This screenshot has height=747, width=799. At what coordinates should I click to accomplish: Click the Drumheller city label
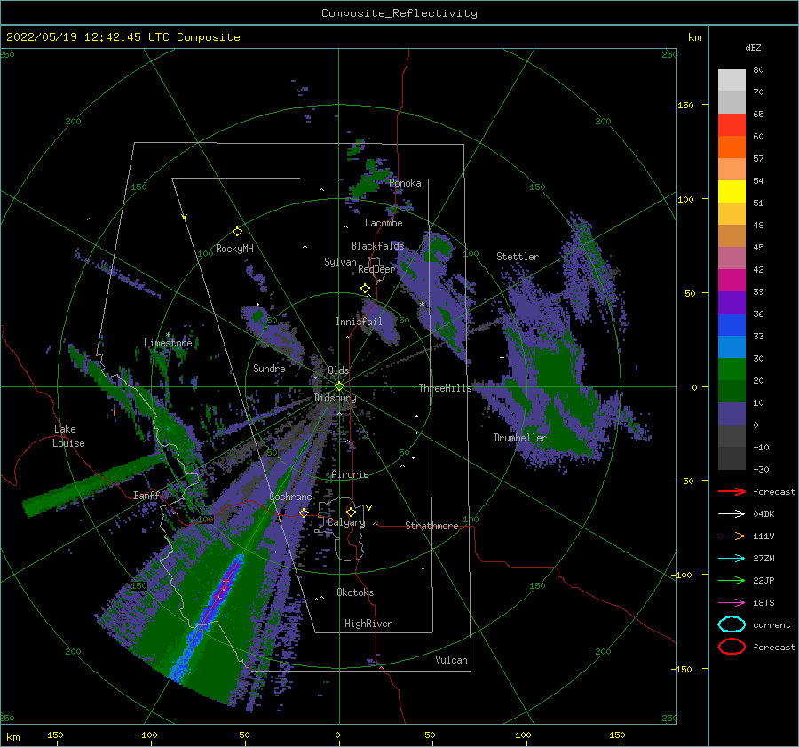coord(520,438)
